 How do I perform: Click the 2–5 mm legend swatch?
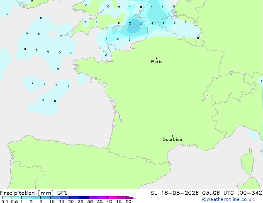click(36, 198)
